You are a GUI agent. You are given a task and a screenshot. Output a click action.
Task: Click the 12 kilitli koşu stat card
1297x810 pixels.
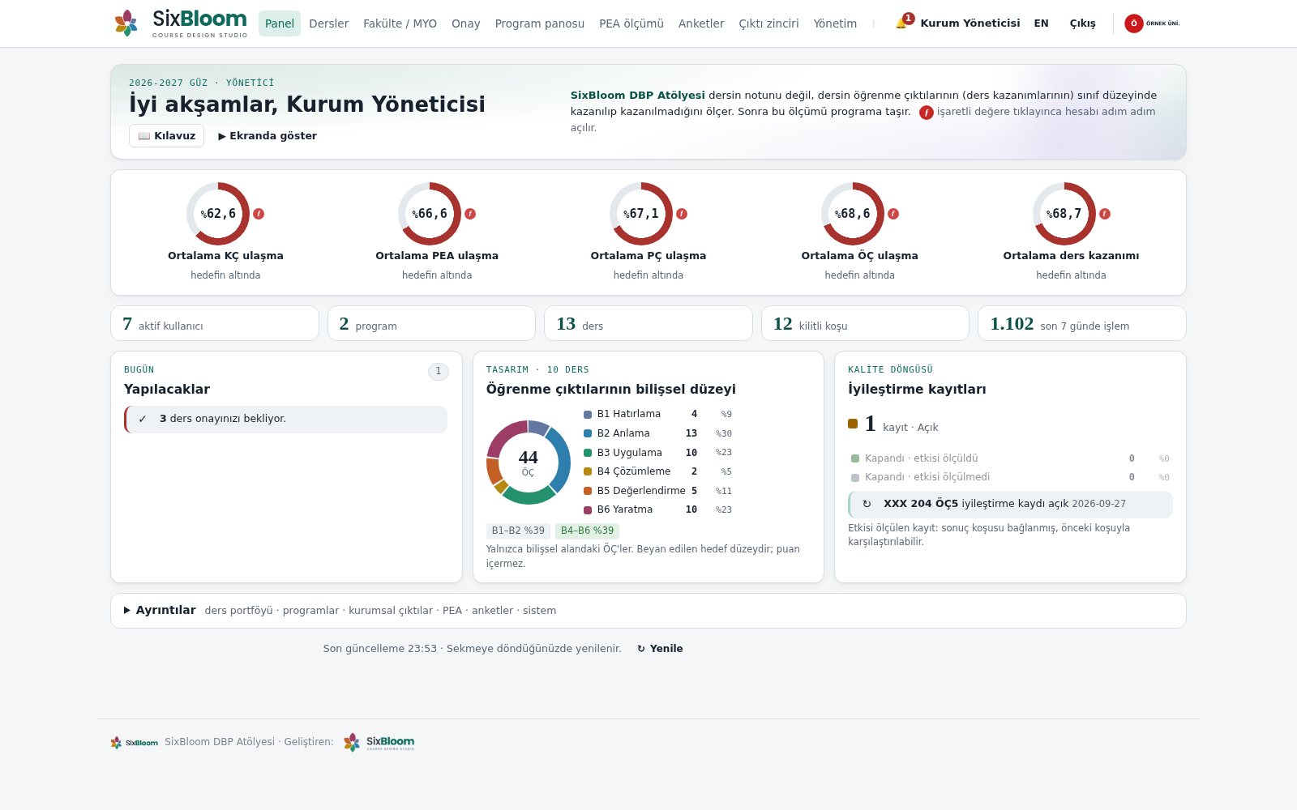coord(865,323)
